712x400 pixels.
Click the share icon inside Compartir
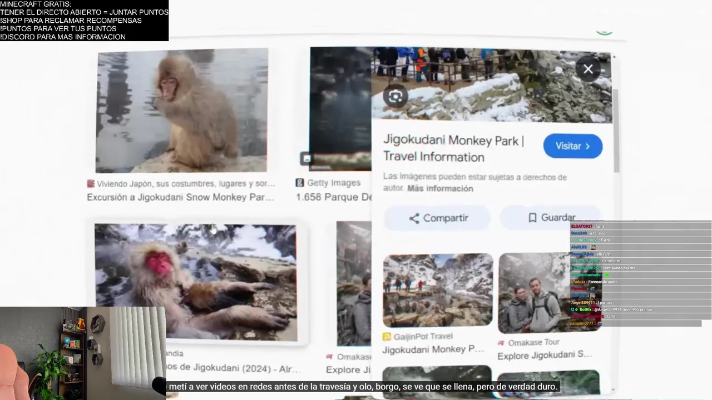414,218
